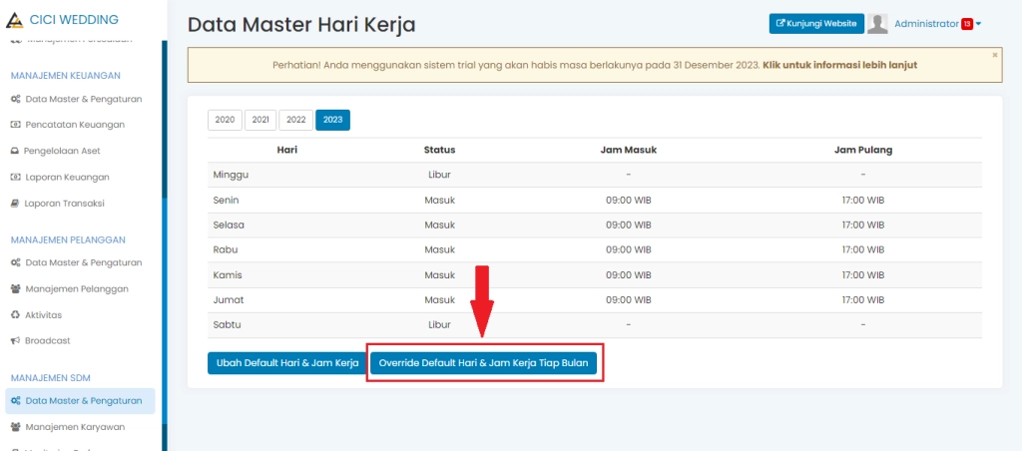Click the Senin row day cell
The image size is (1022, 451).
coord(287,201)
